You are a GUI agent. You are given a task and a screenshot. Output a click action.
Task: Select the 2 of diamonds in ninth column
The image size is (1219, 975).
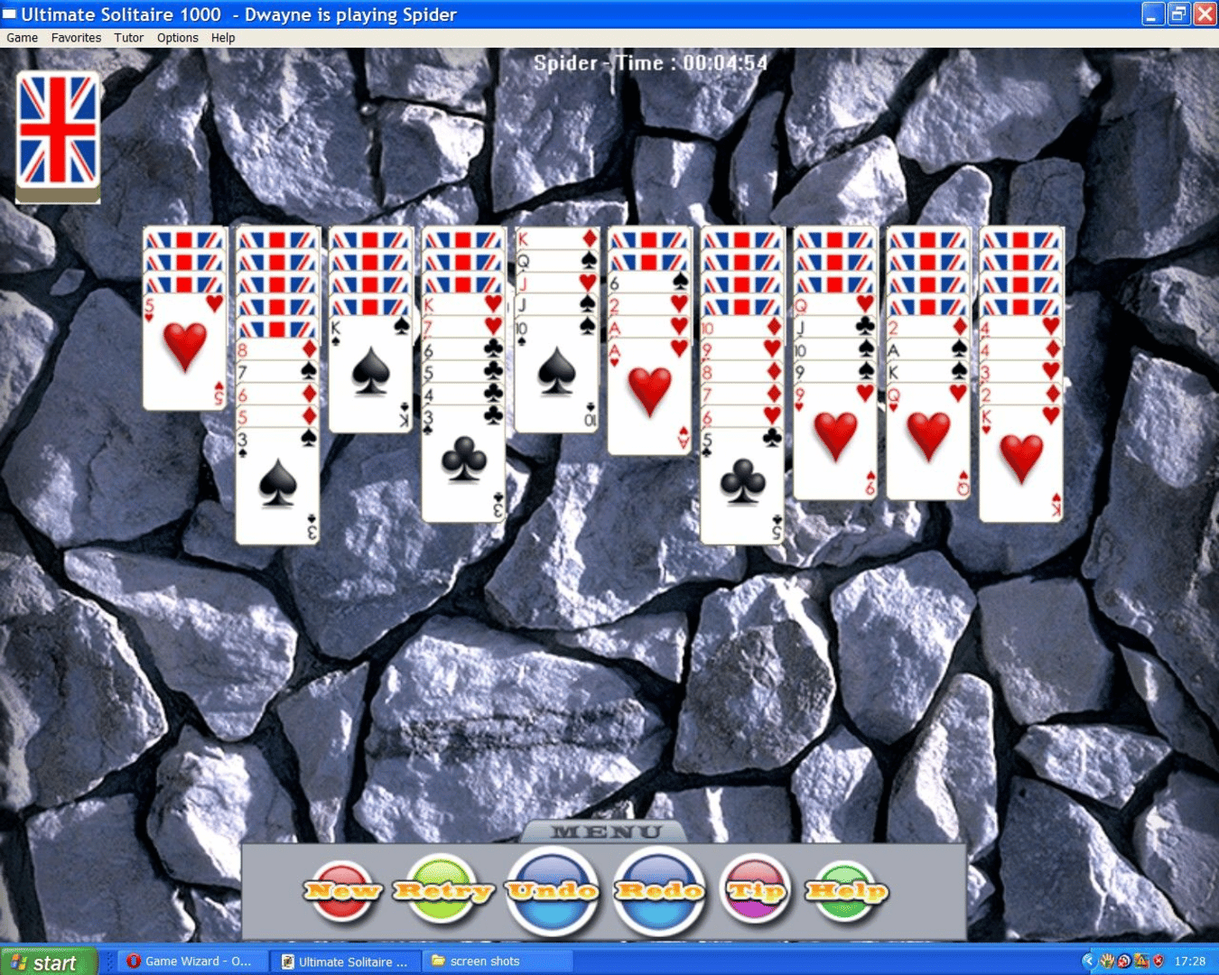(928, 327)
